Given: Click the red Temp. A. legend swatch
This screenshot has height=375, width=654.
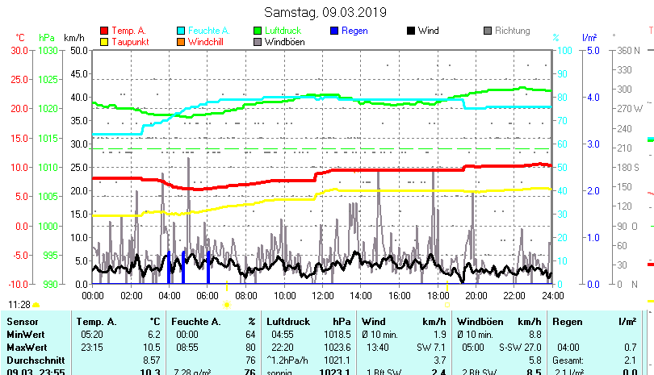Looking at the screenshot, I should 103,31.
